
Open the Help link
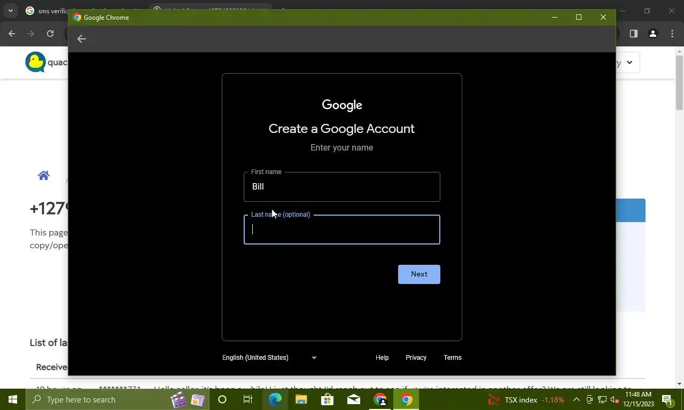point(382,358)
